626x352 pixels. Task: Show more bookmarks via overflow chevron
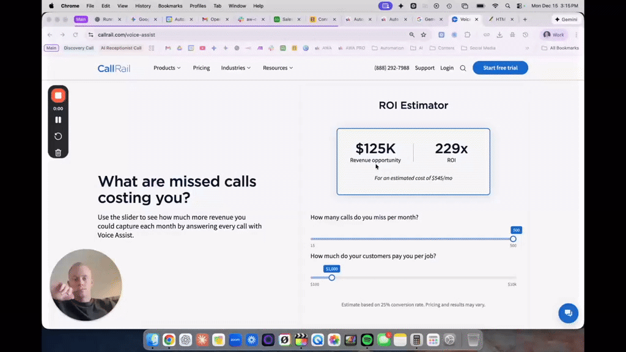527,48
